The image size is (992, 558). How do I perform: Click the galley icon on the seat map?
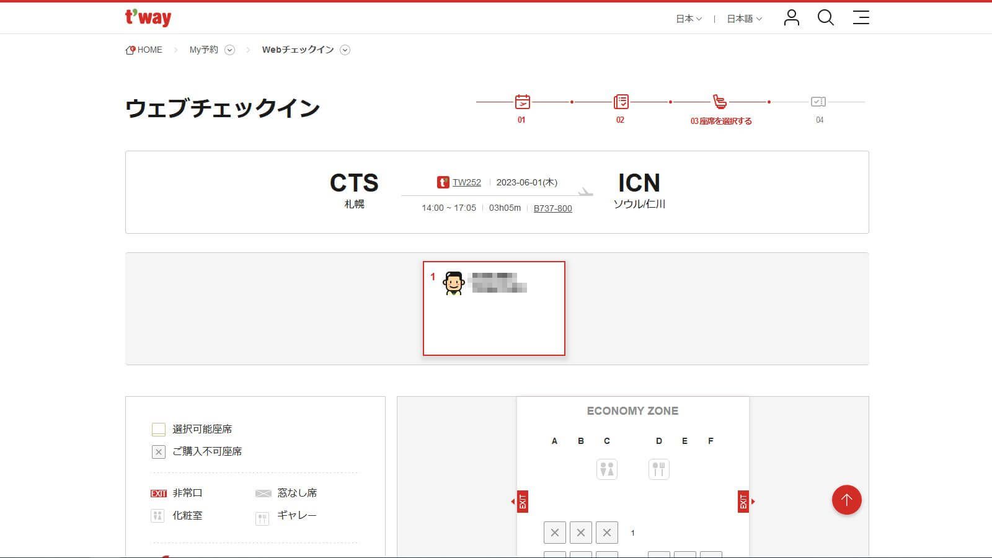(x=658, y=469)
